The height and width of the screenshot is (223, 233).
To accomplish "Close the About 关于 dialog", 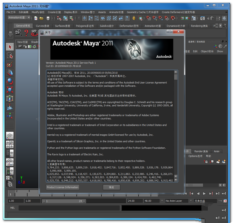I will (178, 31).
